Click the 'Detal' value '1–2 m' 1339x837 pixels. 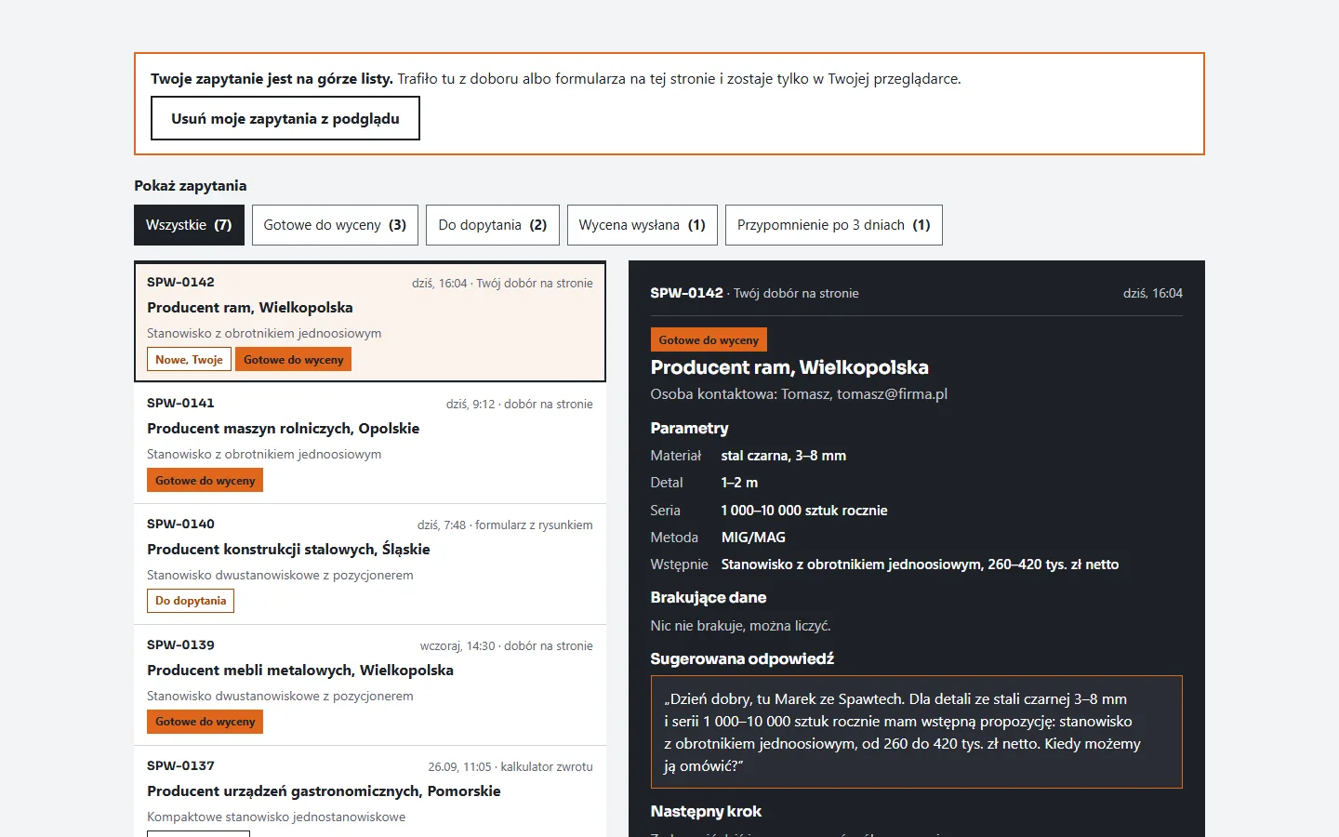point(739,483)
